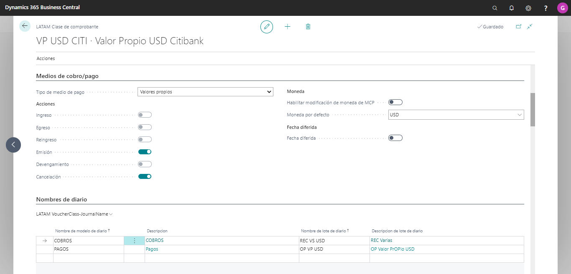Toggle the Devengamiento switch

[x=145, y=164]
